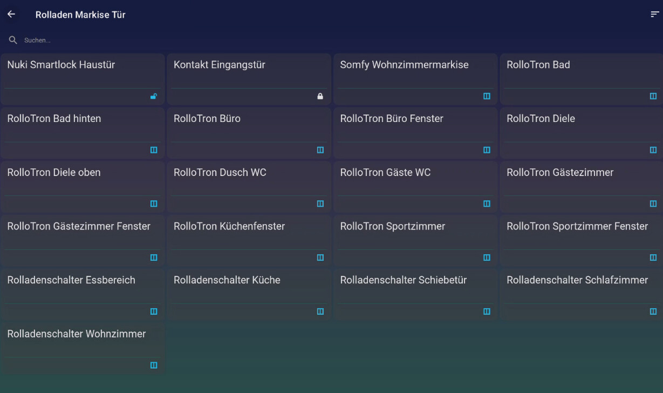Click the RolloTron Gäste WC shutter icon

click(487, 204)
